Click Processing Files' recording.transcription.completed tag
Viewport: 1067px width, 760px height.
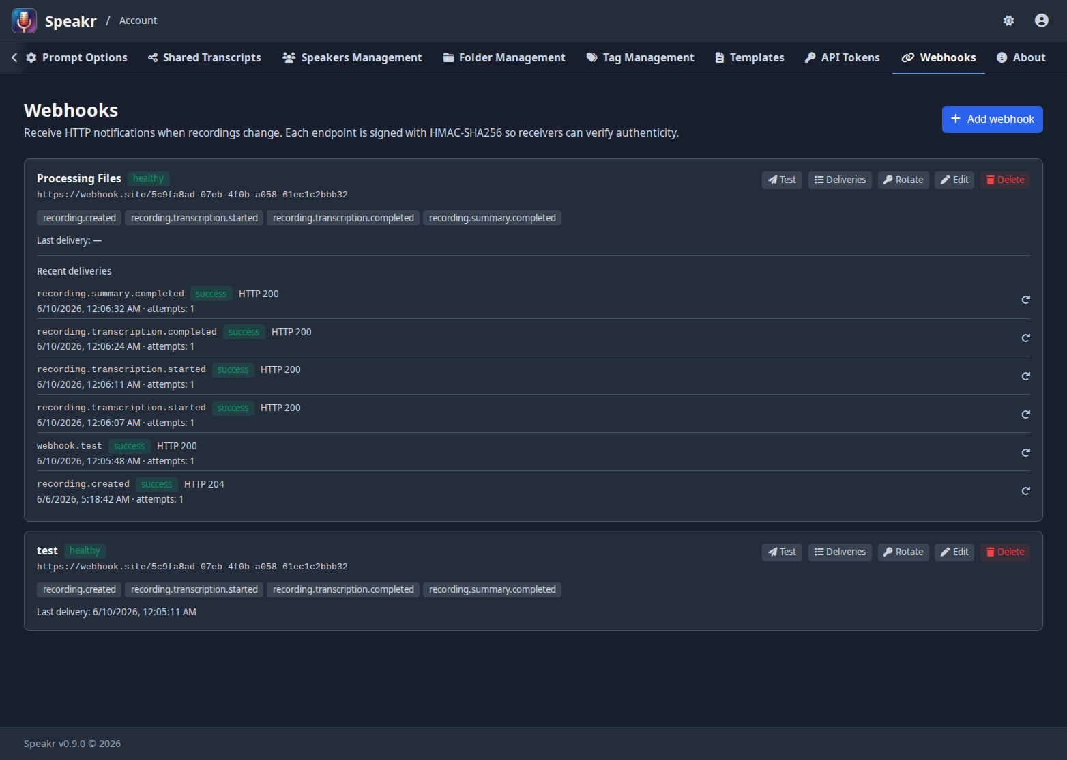[x=343, y=218]
